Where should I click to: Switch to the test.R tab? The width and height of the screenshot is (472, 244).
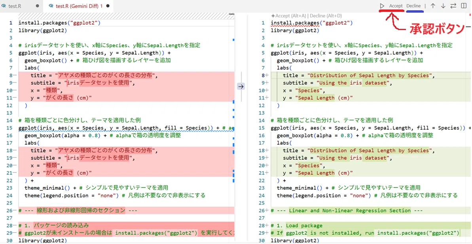(x=15, y=6)
